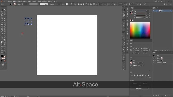
Task: Select the Eraser tool
Action: pos(5,20)
